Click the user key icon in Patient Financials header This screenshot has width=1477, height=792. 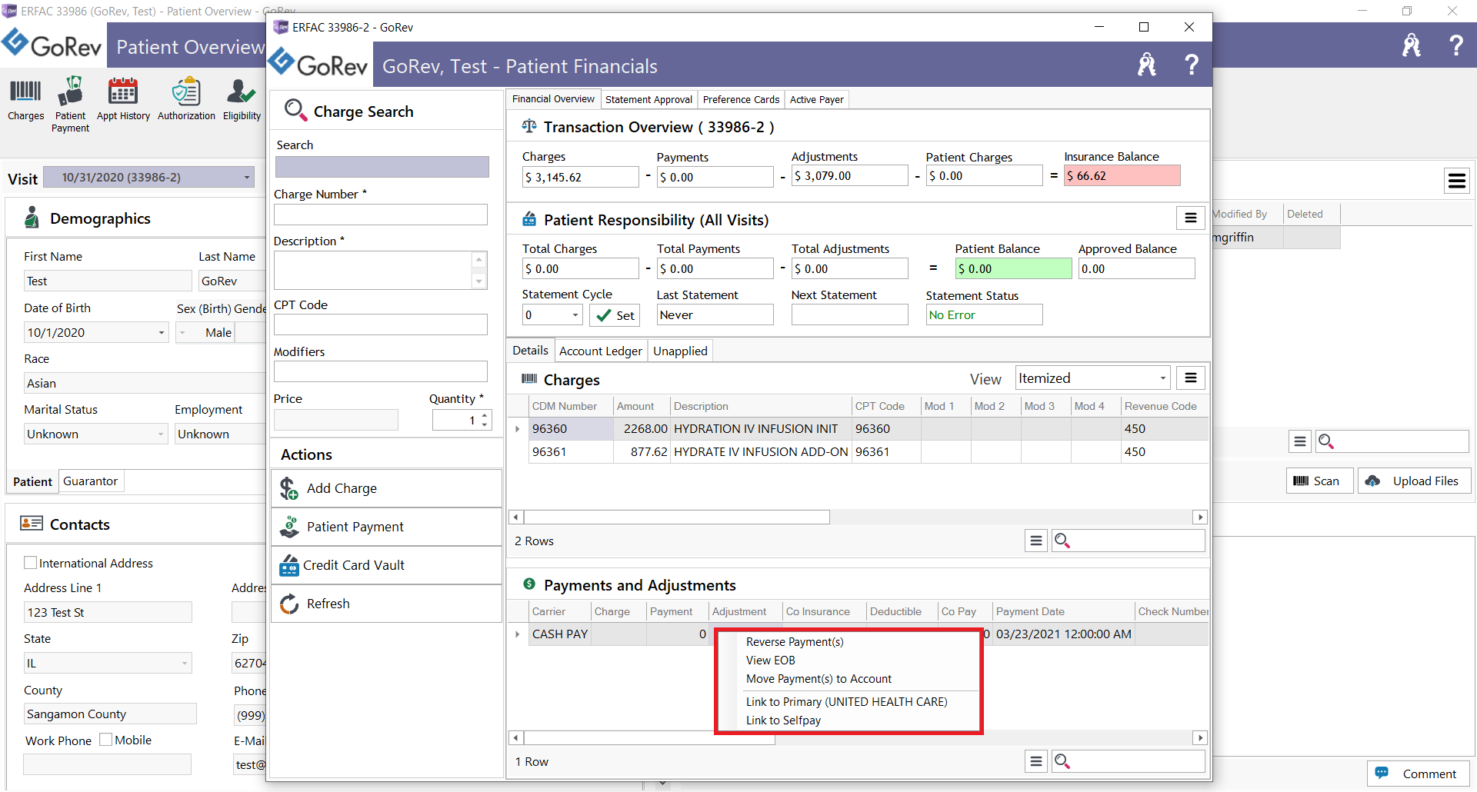[1146, 65]
